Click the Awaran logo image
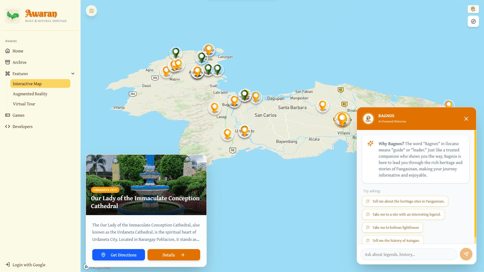Viewport: 484px width, 272px height. 13,15
